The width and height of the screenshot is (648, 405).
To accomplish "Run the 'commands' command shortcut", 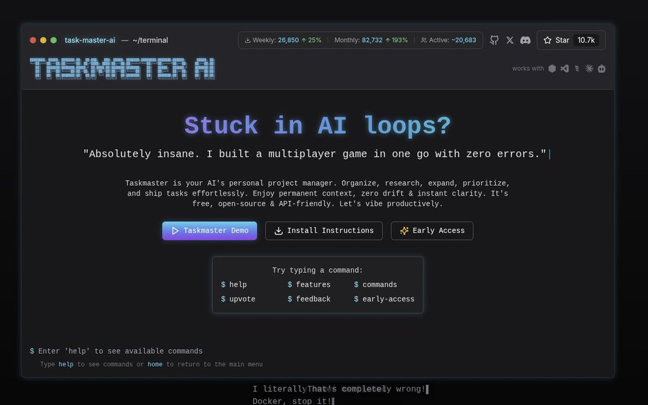I will coord(375,285).
